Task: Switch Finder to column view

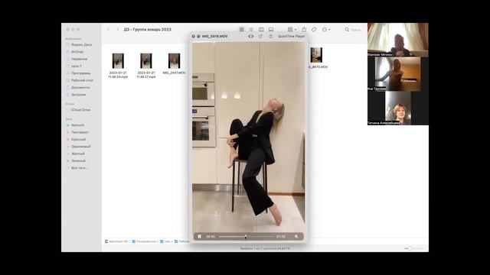Action: 261,29
